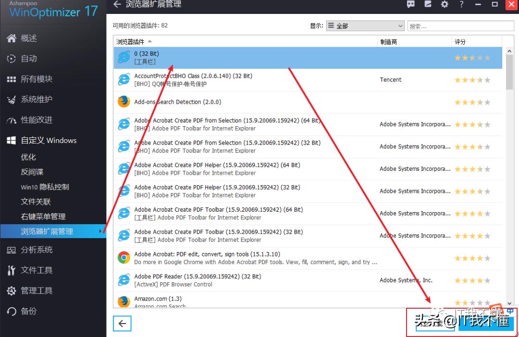Image resolution: width=519 pixels, height=337 pixels.
Task: Open 所有模块 using the modules grid icon
Action: point(12,79)
